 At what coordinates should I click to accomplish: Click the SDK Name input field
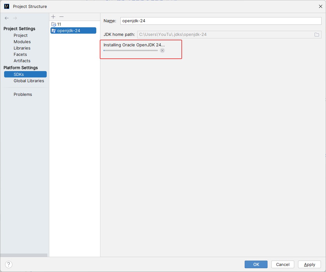(x=221, y=21)
